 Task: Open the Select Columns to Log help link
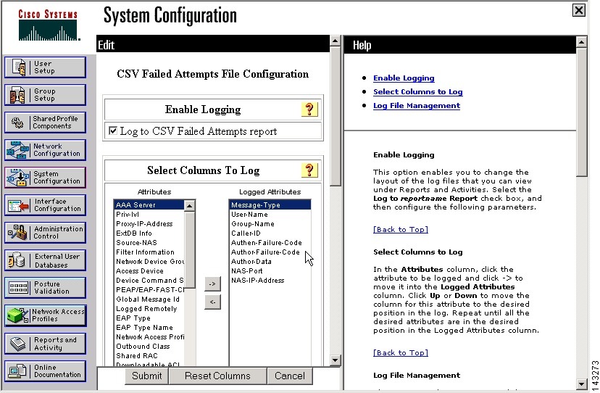point(418,92)
